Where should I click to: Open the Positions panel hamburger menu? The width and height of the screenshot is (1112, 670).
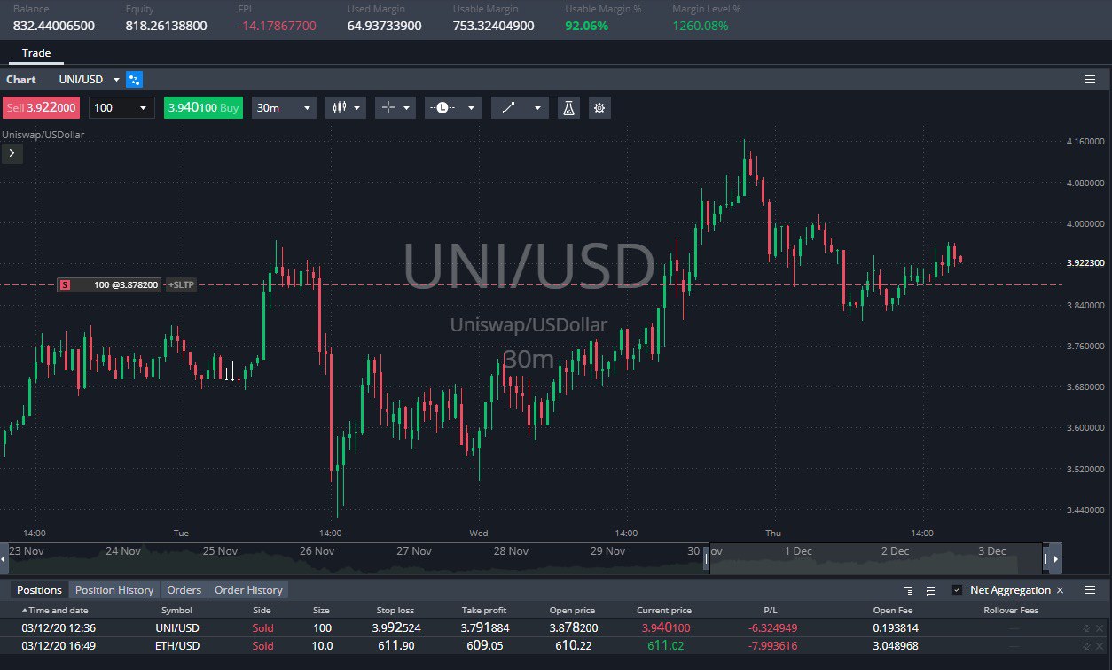pos(1090,590)
